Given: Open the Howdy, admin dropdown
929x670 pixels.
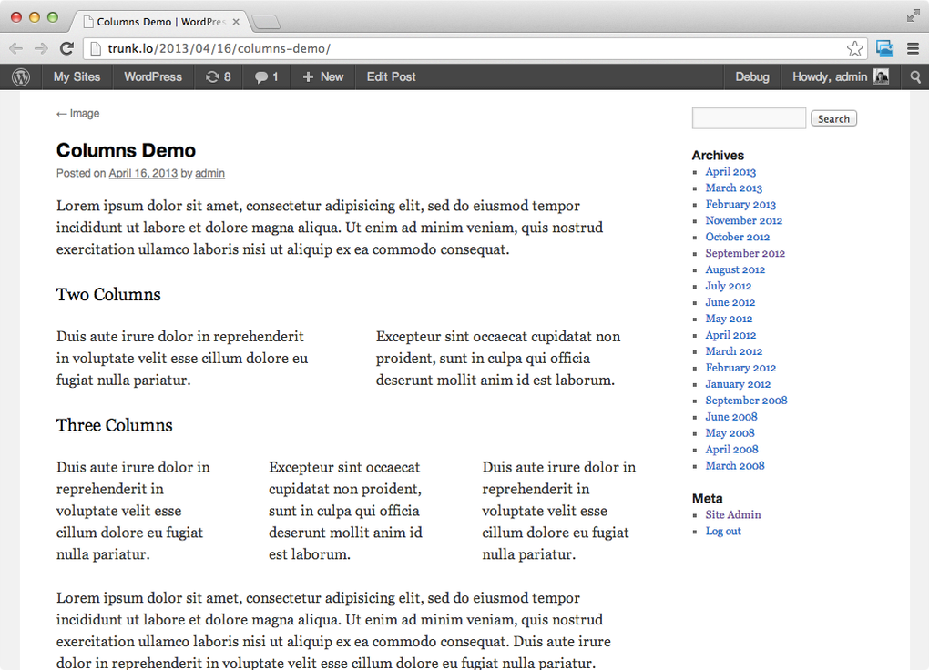Looking at the screenshot, I should [832, 77].
